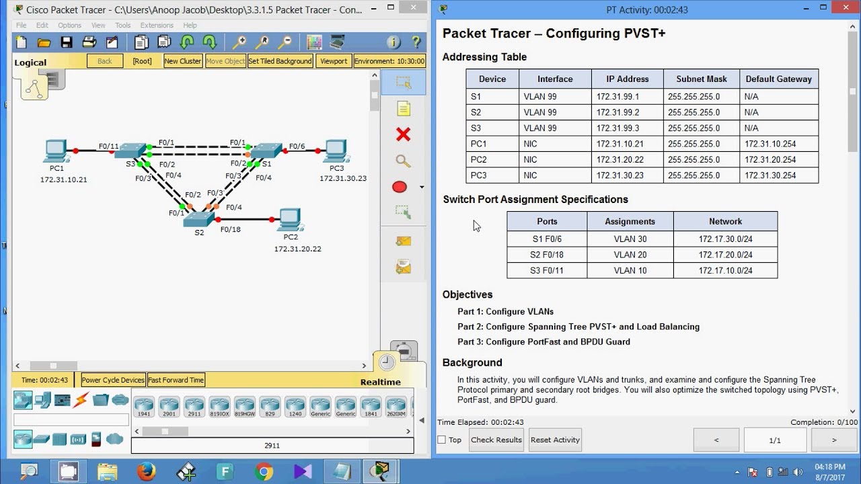The image size is (861, 484).
Task: Go to previous activity page
Action: [716, 440]
